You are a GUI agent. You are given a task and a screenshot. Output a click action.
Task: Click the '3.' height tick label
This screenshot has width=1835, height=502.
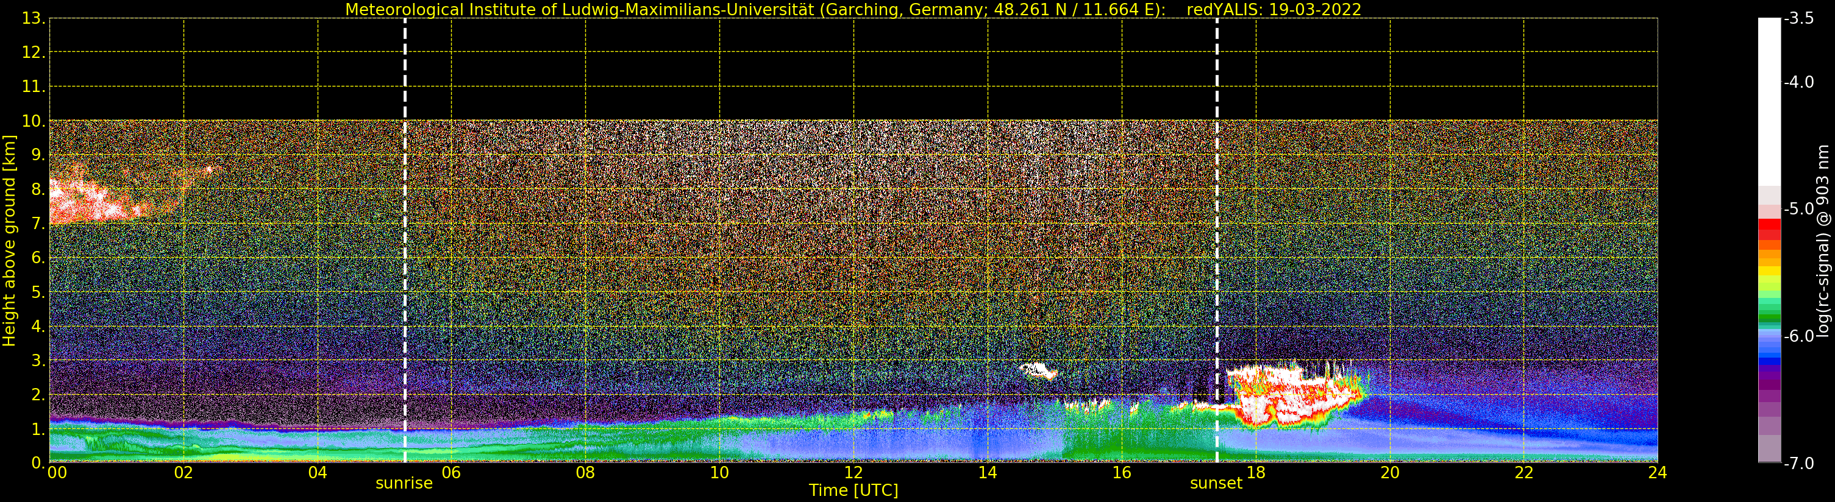coord(38,361)
